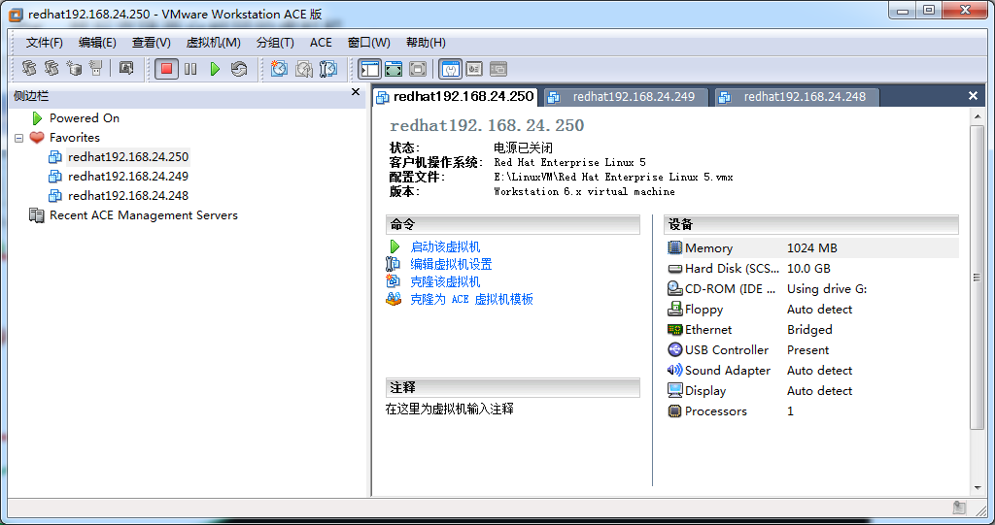Click the second toolbar icon from the left
The height and width of the screenshot is (525, 995).
(51, 69)
